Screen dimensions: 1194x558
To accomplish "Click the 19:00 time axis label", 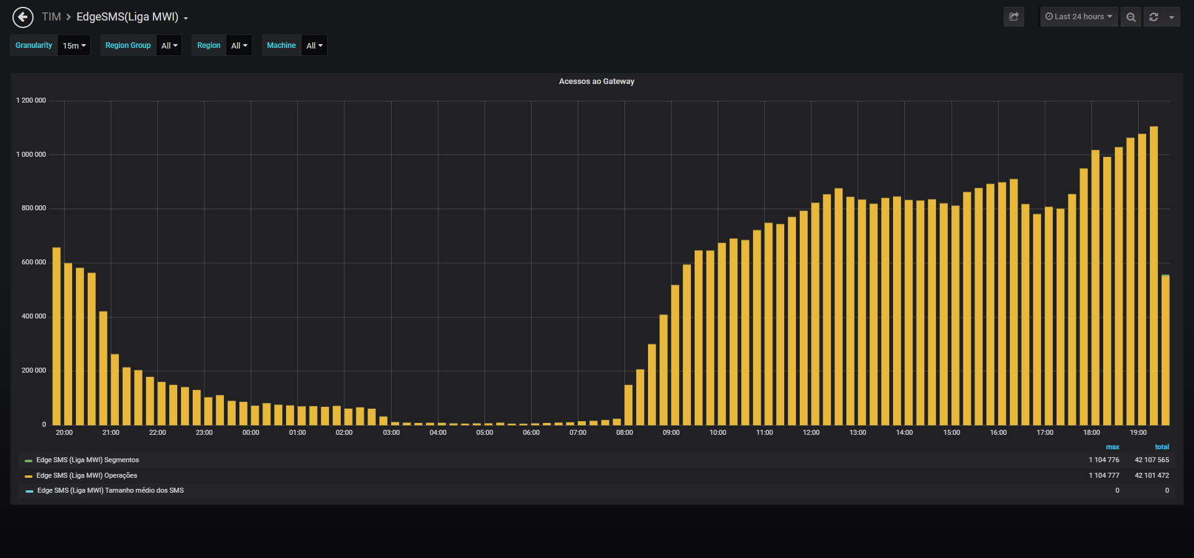I will point(1138,432).
